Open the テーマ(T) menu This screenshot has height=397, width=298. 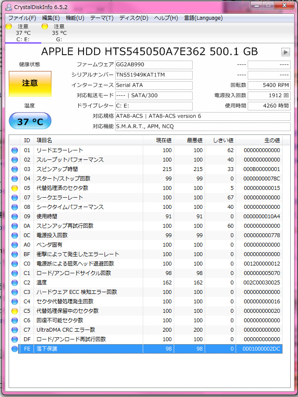coord(101,18)
